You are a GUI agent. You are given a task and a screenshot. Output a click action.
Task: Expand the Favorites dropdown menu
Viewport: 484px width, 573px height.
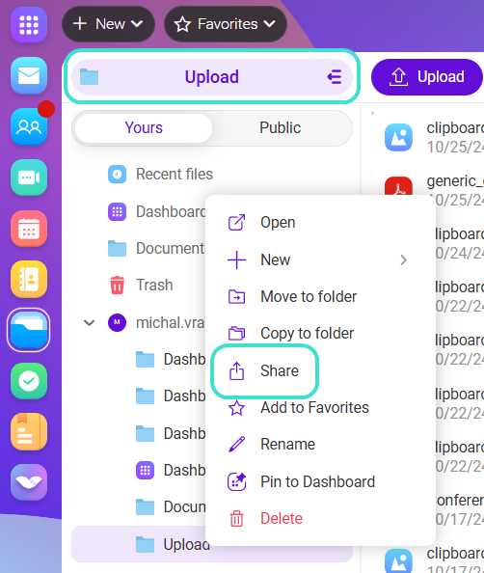226,24
